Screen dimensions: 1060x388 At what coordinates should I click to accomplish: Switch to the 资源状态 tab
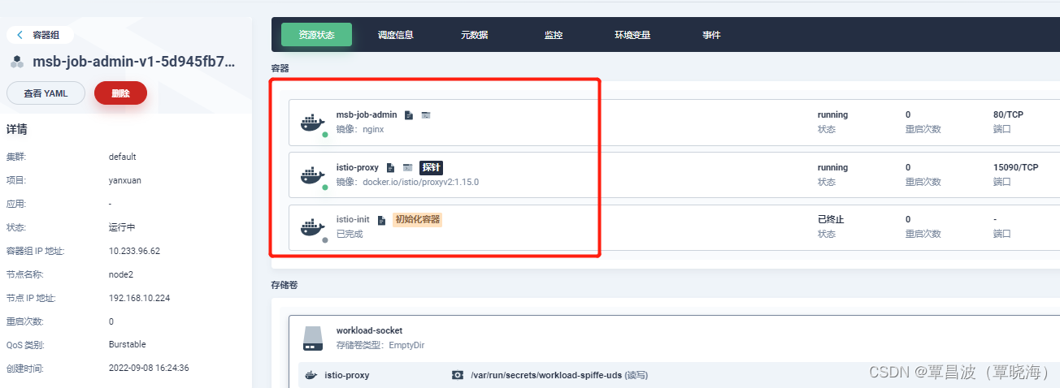click(316, 35)
